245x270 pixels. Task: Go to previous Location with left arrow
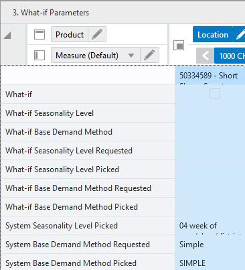206,56
